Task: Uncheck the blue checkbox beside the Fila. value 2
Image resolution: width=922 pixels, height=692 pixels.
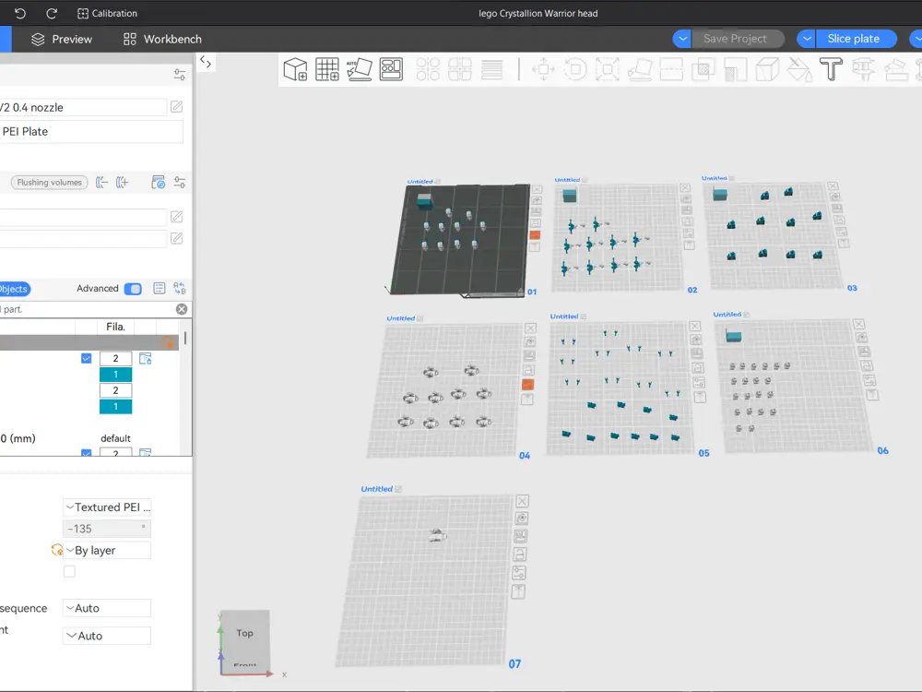Action: pos(87,358)
